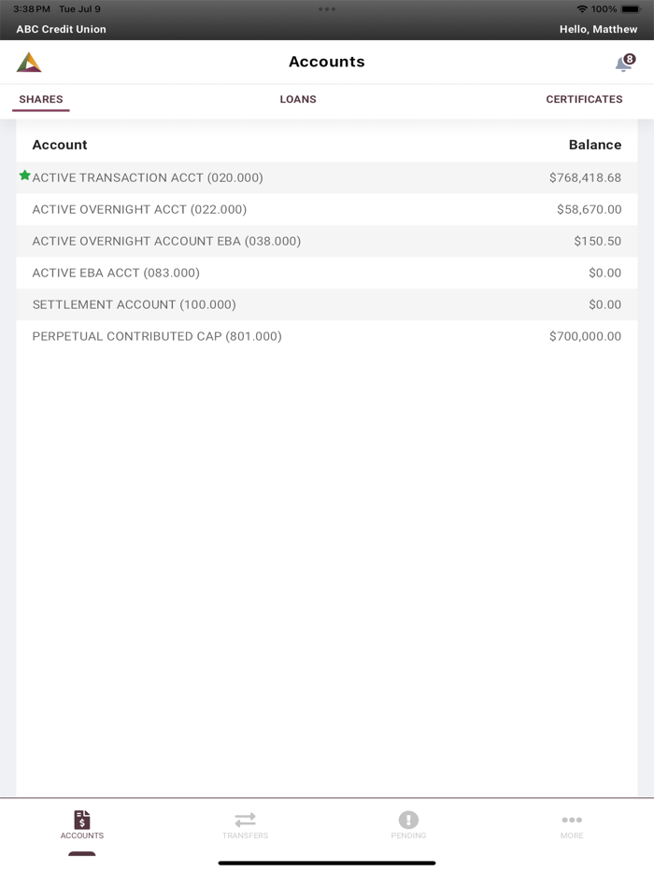The image size is (654, 871).
Task: Open the CERTIFICATES tab
Action: 584,99
